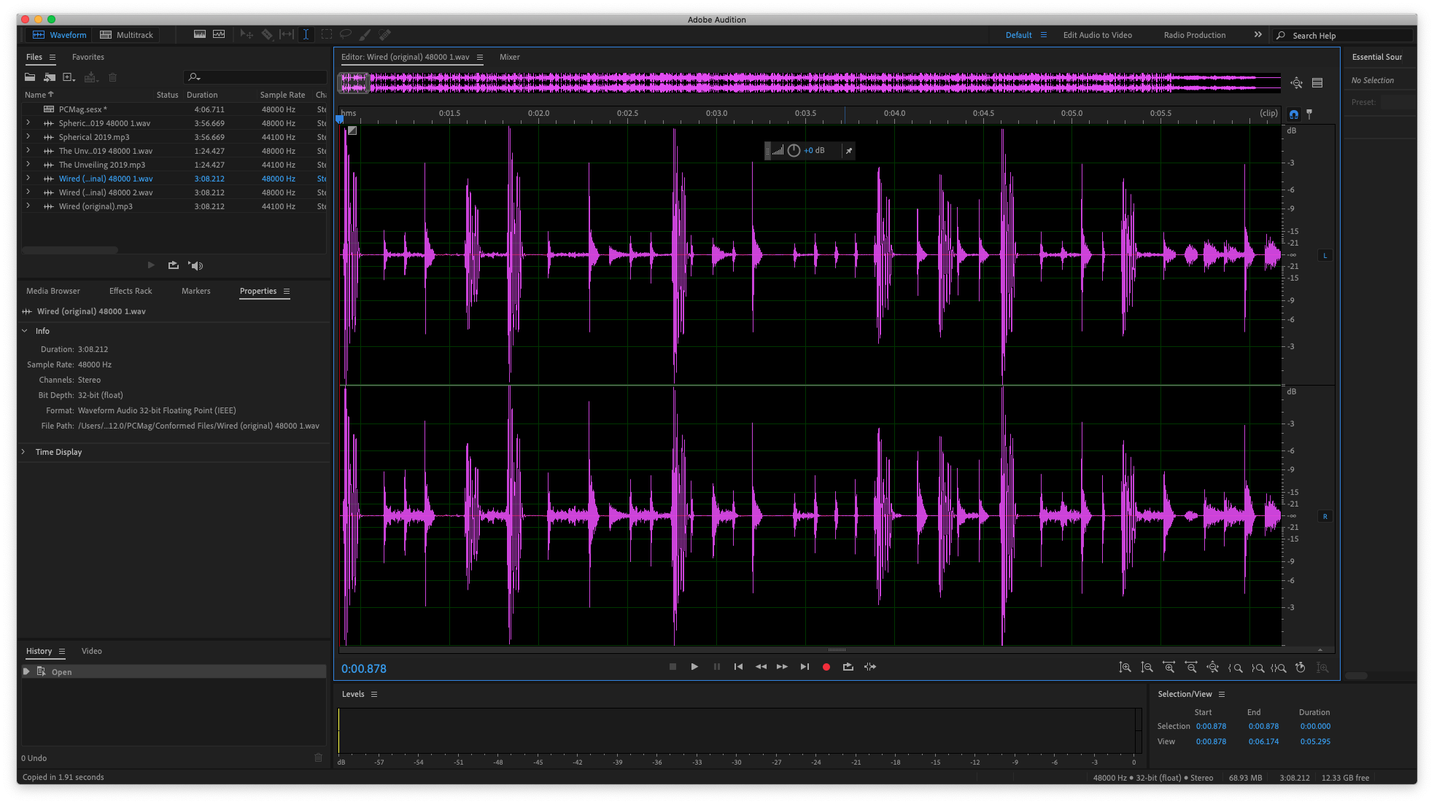Zoom in at the out point

[1257, 667]
